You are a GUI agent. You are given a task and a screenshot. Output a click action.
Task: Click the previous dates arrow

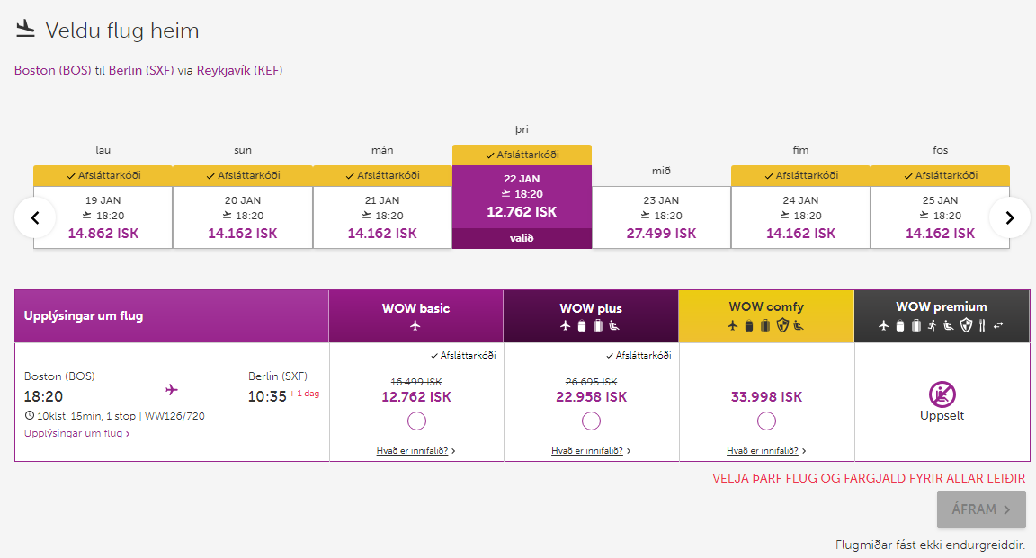point(36,217)
